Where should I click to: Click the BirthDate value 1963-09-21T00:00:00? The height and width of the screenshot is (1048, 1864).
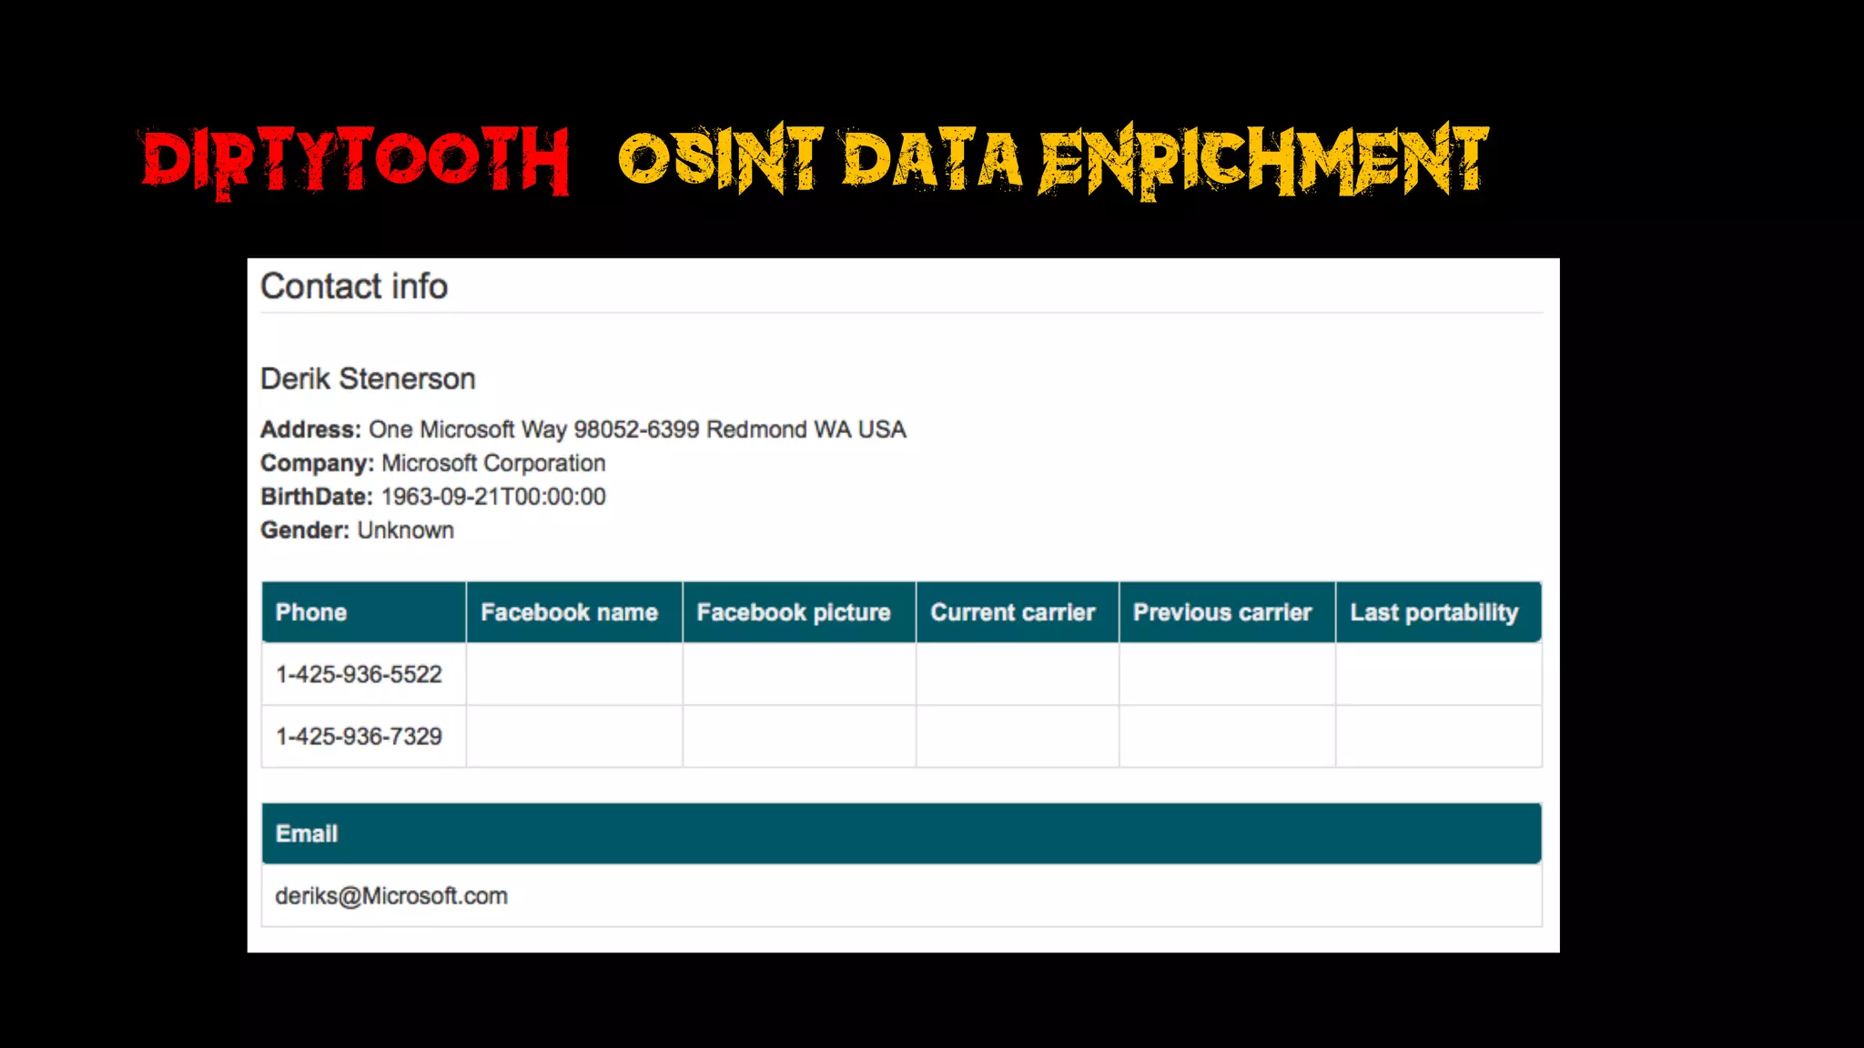(x=493, y=497)
